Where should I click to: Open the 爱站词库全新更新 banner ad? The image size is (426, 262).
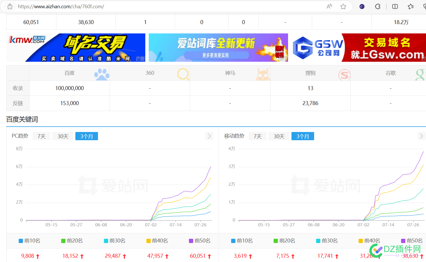click(x=218, y=48)
